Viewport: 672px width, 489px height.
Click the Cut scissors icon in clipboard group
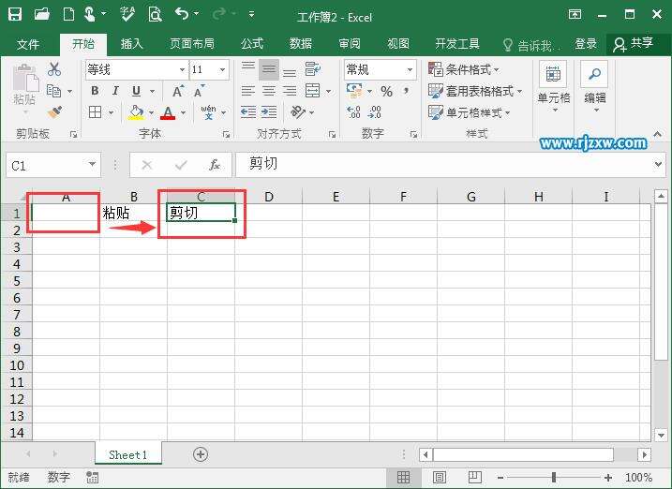pos(54,69)
